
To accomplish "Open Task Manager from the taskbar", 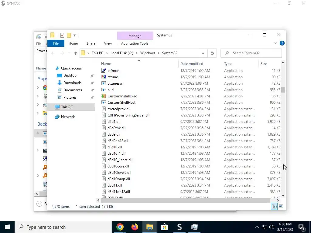I will point(194,227).
